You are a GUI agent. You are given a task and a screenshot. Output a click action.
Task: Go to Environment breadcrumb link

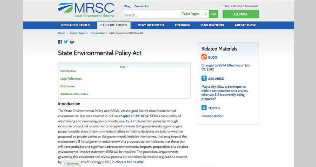point(97,33)
